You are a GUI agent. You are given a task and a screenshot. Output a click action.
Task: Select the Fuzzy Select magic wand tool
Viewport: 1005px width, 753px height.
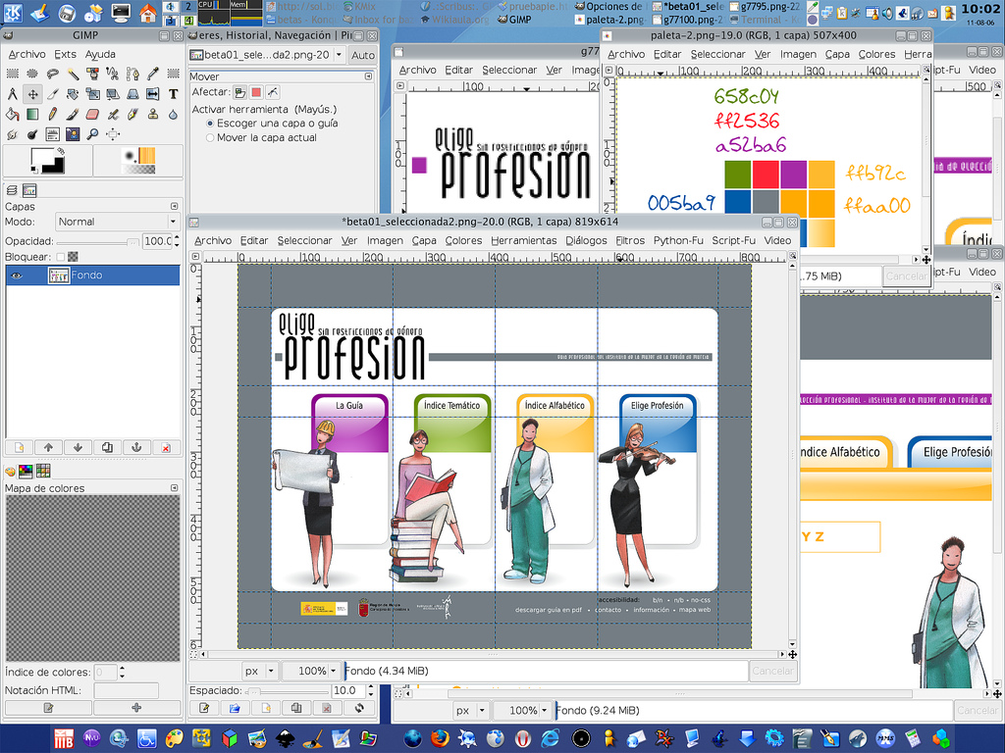point(73,74)
